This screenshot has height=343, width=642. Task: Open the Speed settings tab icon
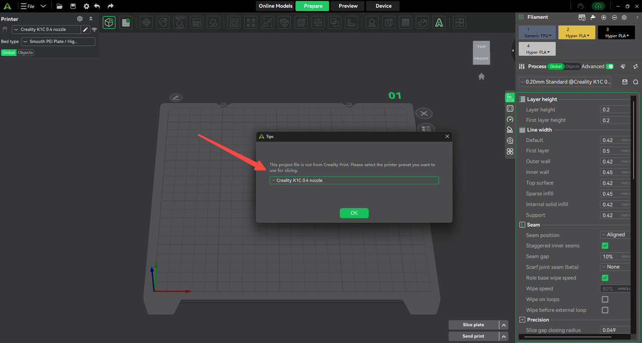(510, 119)
